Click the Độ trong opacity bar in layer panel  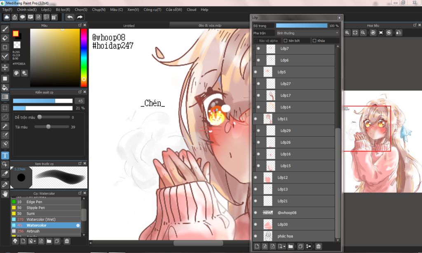(x=301, y=26)
